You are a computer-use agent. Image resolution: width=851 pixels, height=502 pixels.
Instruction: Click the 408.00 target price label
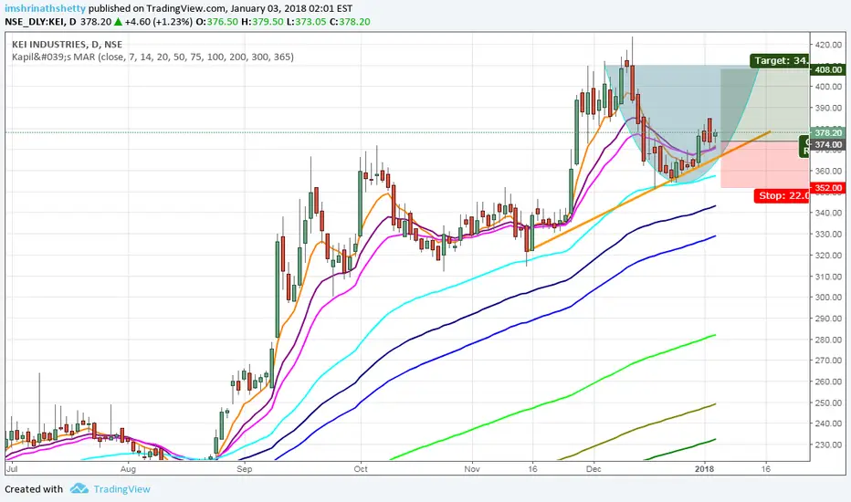(x=828, y=69)
